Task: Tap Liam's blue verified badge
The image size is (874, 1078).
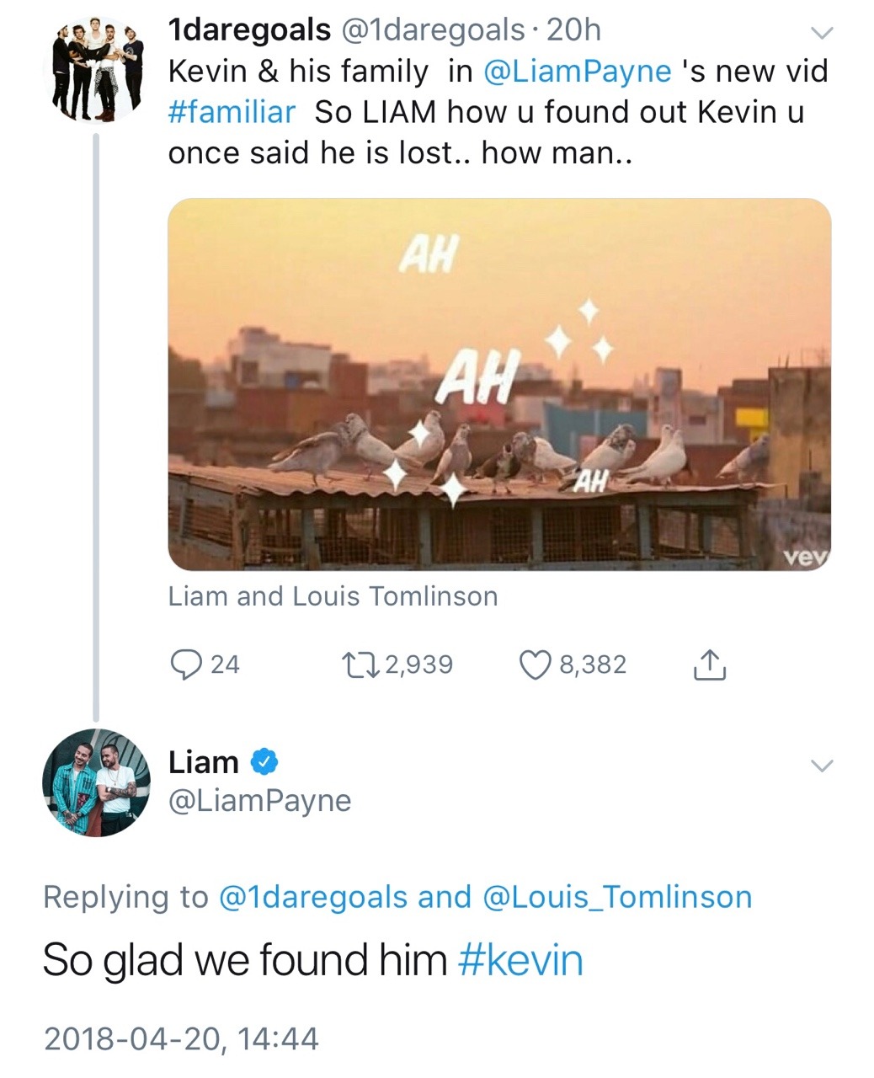Action: [x=264, y=761]
